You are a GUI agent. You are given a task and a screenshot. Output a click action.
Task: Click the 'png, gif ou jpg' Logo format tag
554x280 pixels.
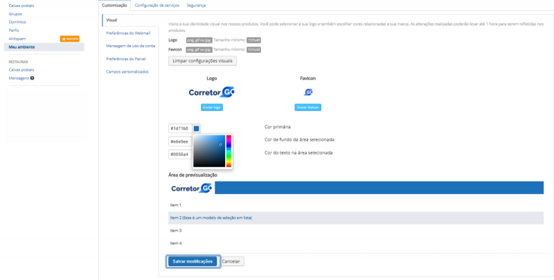(199, 40)
